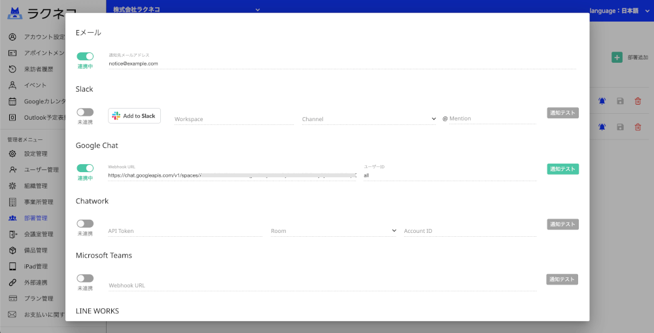Click the Microsoft Teams Webhook URL field

tap(322, 285)
